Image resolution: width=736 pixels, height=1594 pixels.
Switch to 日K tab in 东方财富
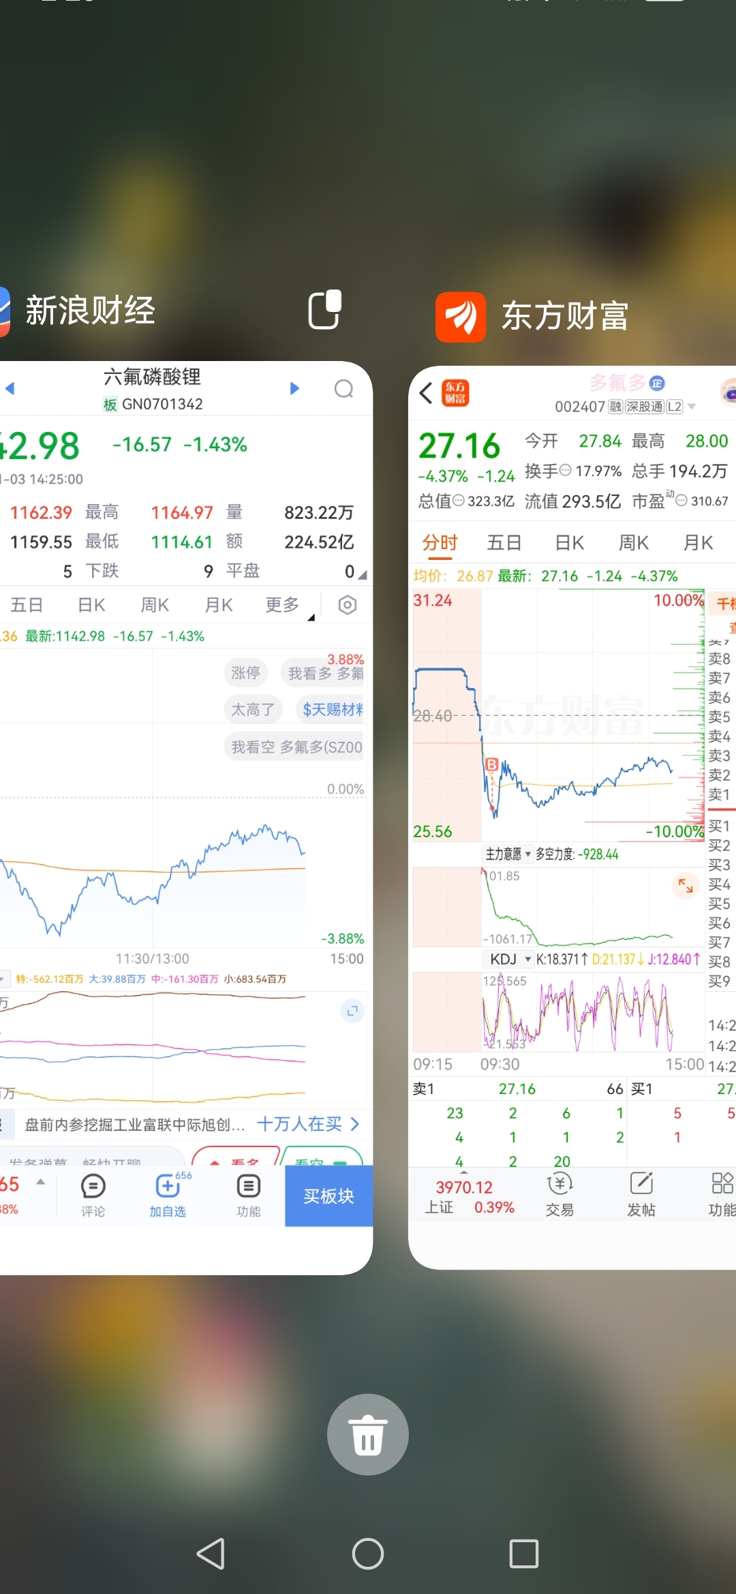tap(570, 543)
